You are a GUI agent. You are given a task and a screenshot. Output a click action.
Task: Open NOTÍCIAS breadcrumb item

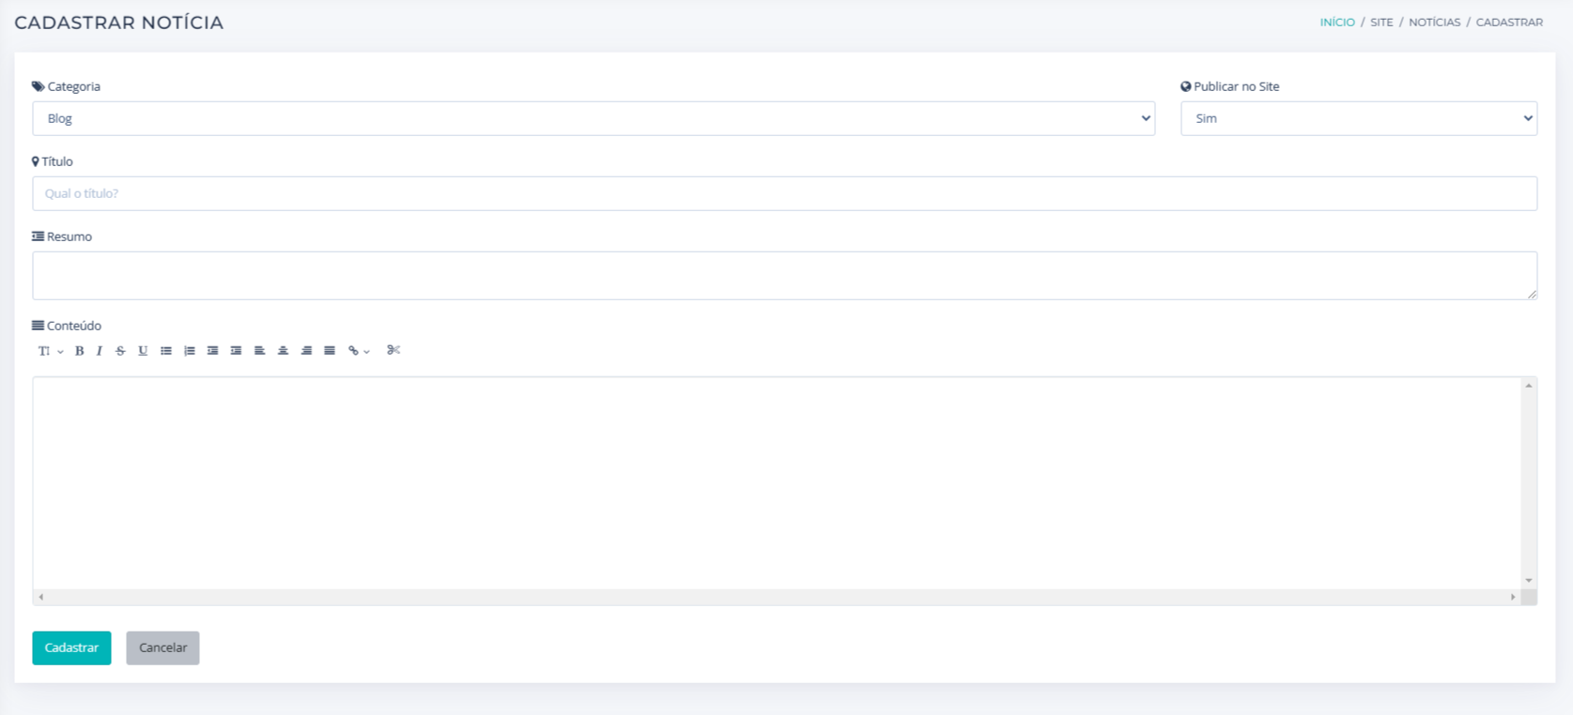[1434, 23]
